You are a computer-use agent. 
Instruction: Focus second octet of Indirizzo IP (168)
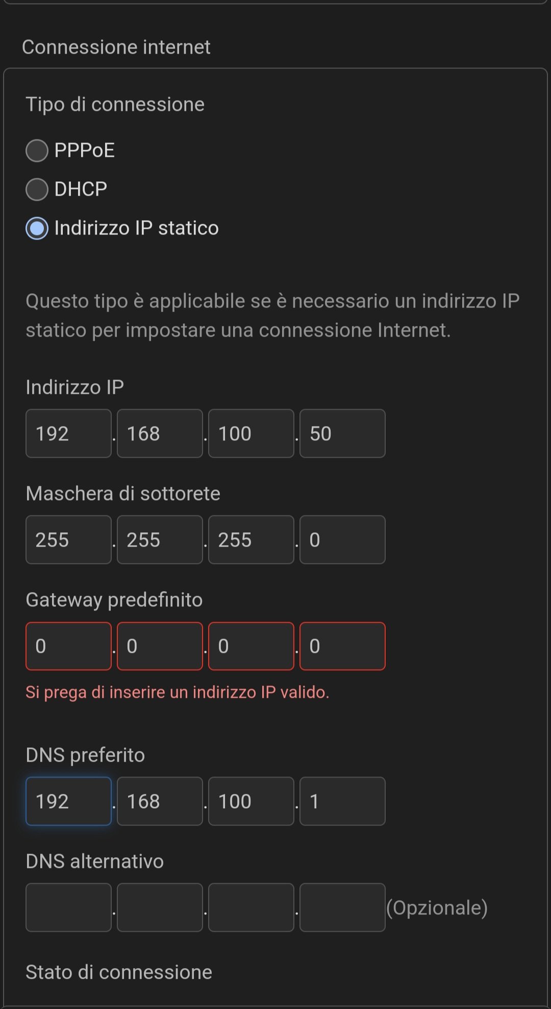[x=160, y=433]
